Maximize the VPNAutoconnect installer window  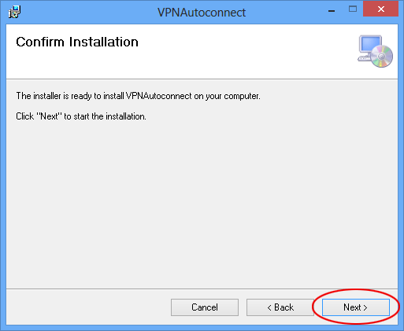tap(353, 9)
